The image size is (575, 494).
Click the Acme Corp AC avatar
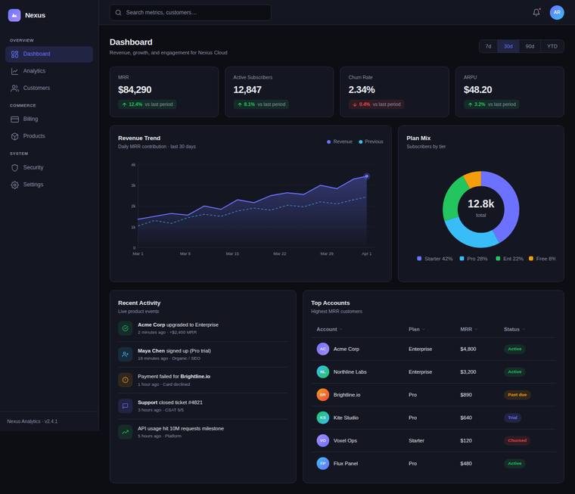pyautogui.click(x=323, y=349)
